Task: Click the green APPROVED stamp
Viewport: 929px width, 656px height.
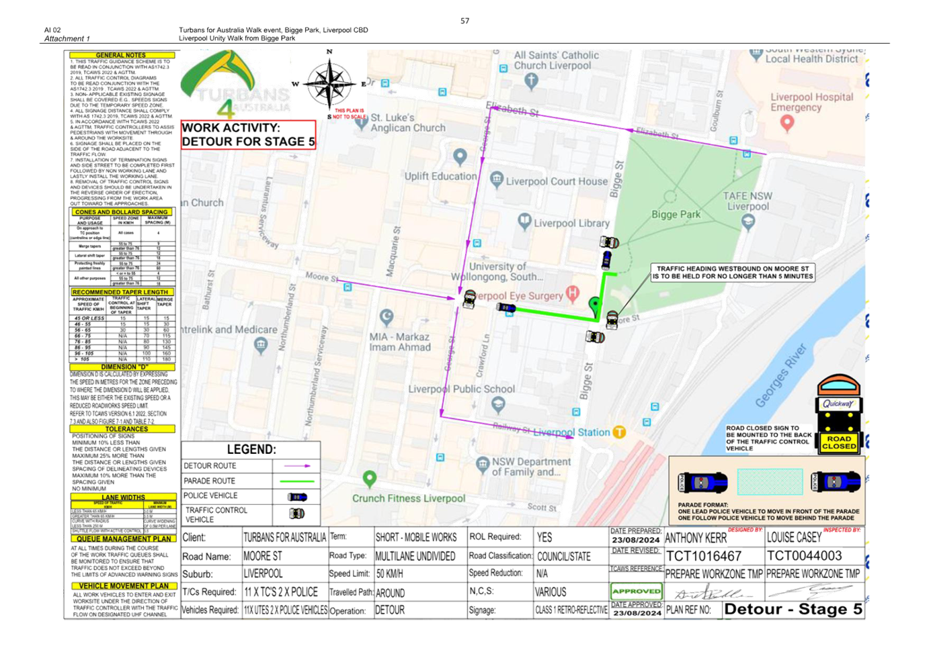Action: (636, 591)
